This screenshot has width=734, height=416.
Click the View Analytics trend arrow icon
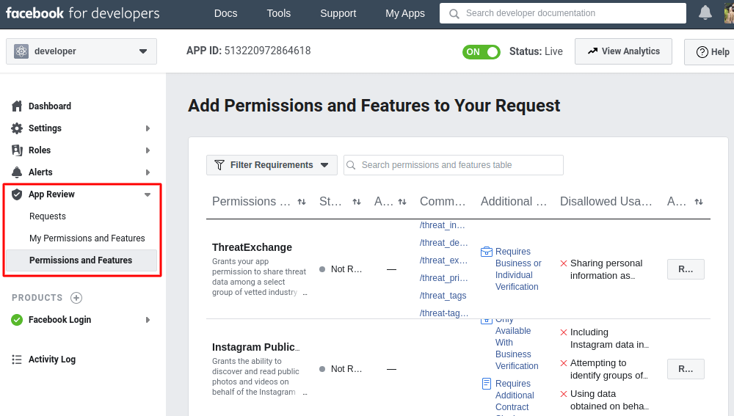coord(592,51)
